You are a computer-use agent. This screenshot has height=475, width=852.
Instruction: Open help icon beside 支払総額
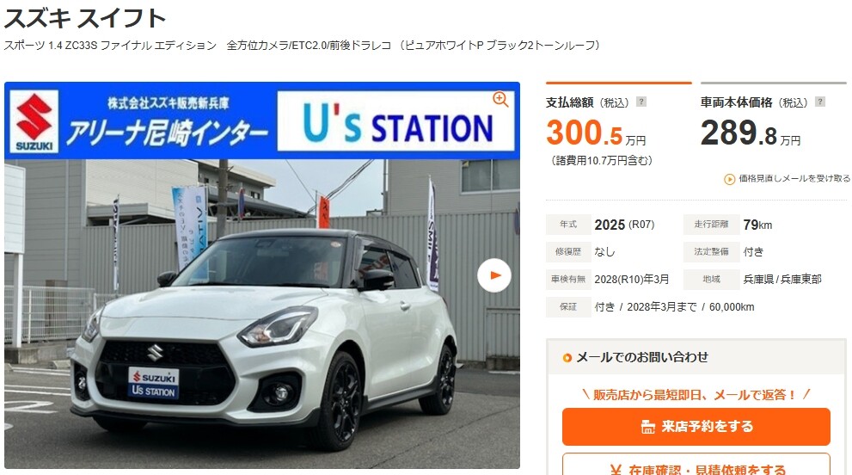641,102
